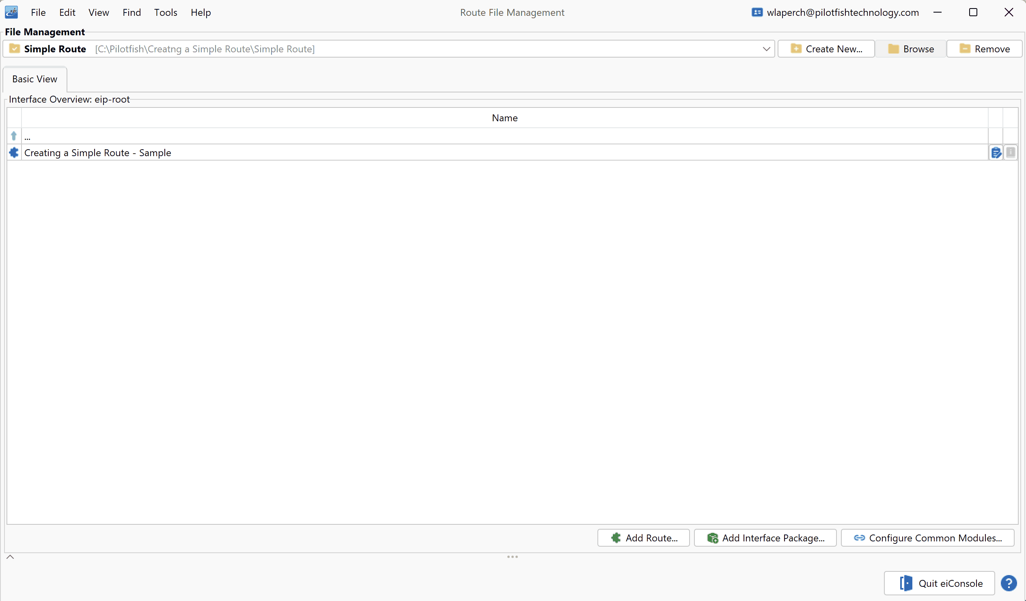
Task: Open Configure Common Modules...
Action: (927, 538)
